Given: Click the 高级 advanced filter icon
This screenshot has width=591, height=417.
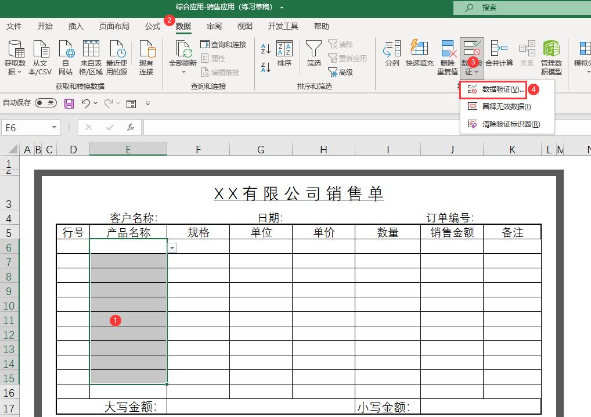Looking at the screenshot, I should pyautogui.click(x=340, y=72).
